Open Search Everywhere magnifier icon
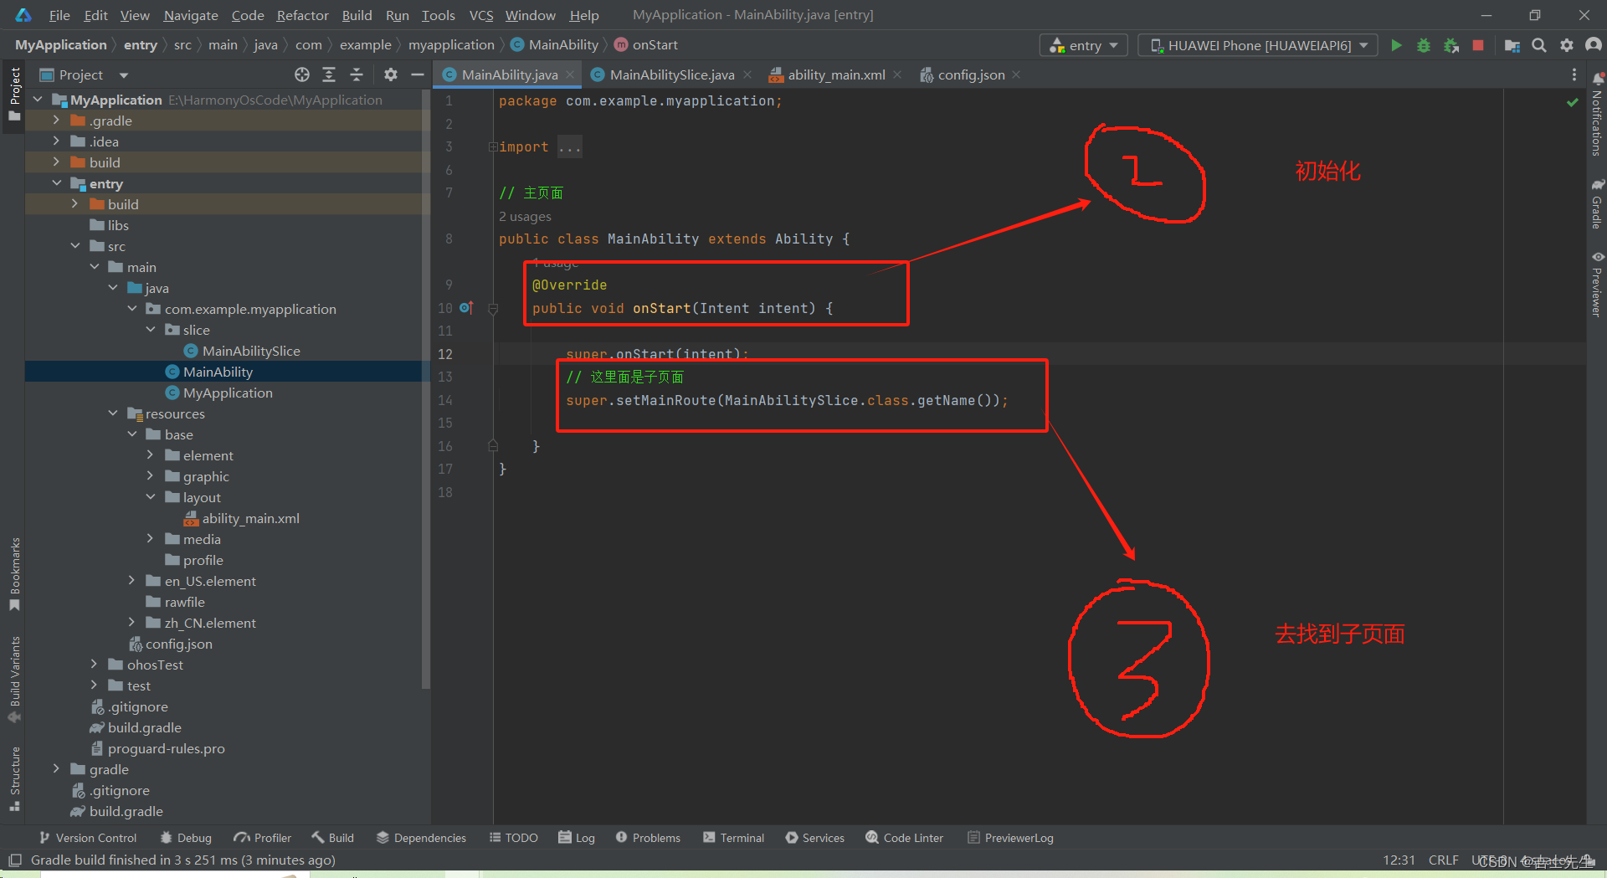This screenshot has width=1607, height=878. (x=1538, y=45)
